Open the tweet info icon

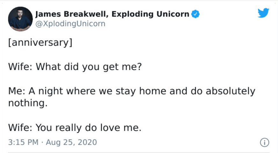pos(264,142)
